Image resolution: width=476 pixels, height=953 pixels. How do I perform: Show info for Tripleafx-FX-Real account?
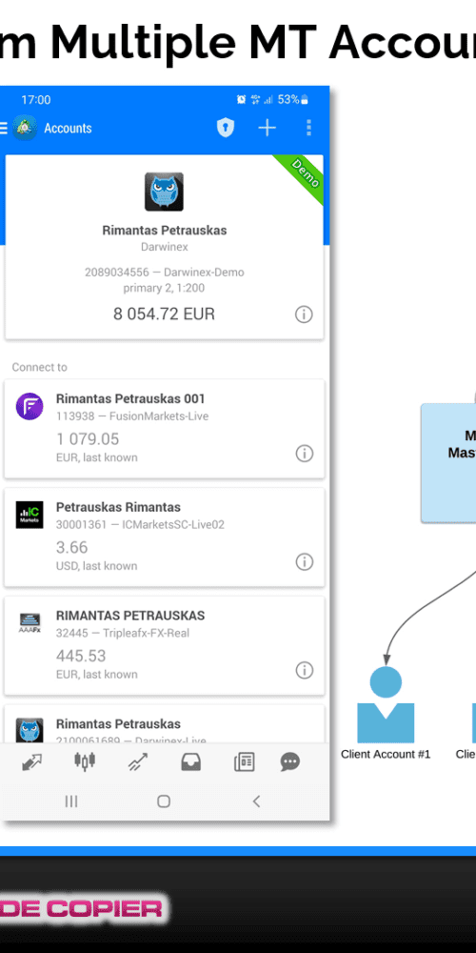coord(305,670)
